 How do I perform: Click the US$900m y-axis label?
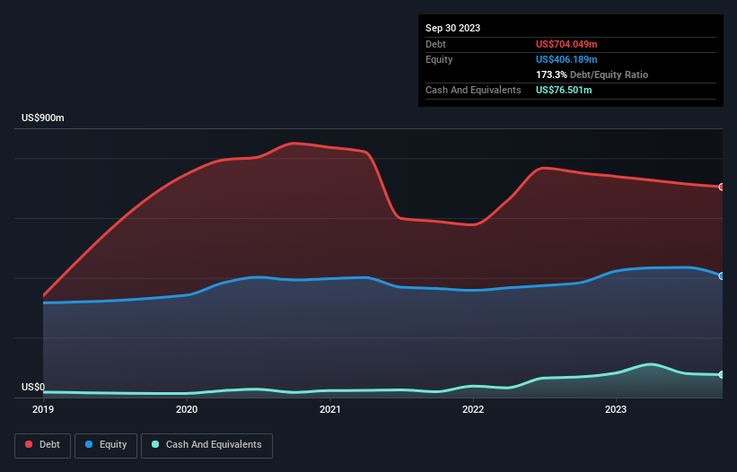(x=43, y=118)
